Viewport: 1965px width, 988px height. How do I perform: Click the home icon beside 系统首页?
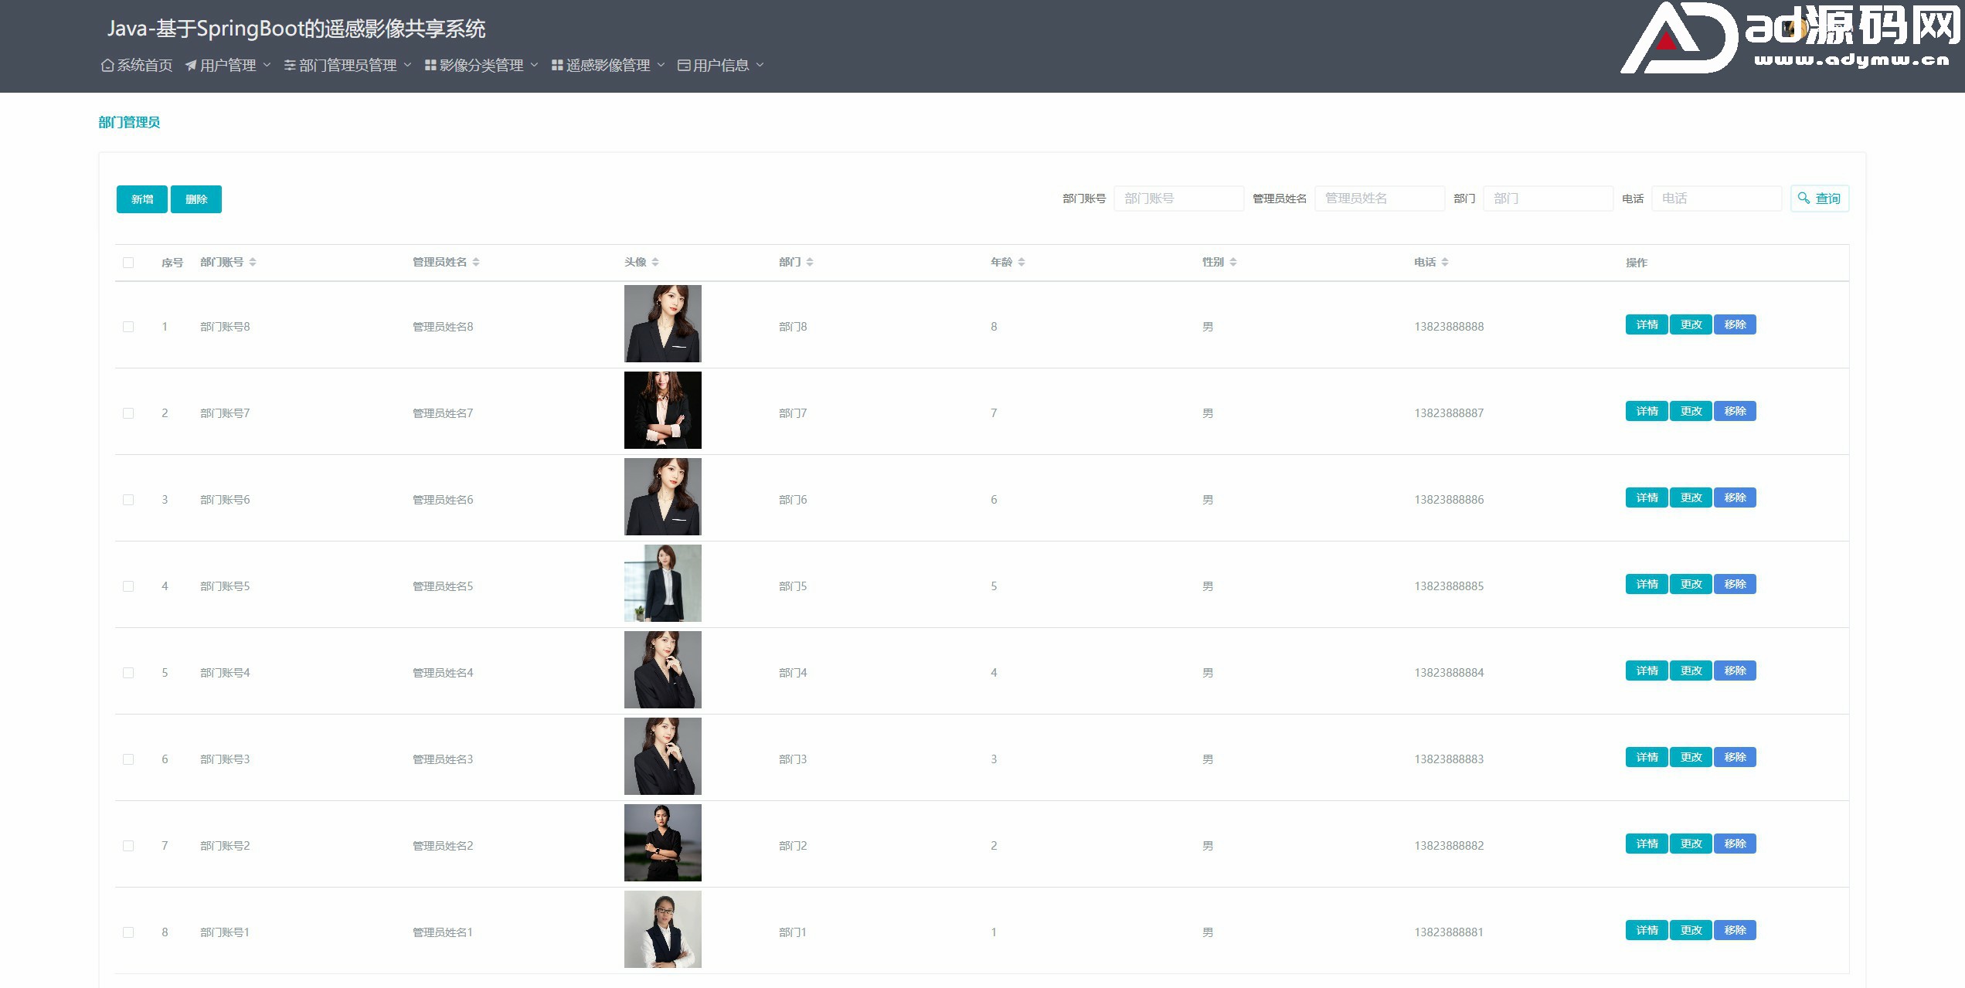point(107,66)
